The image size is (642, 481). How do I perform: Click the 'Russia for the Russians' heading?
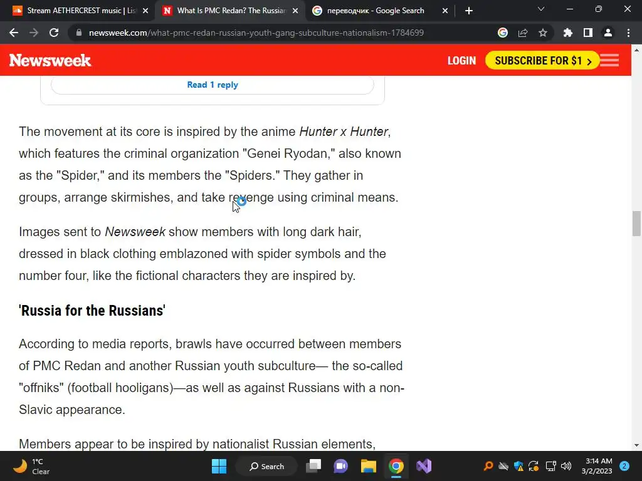[x=92, y=311]
